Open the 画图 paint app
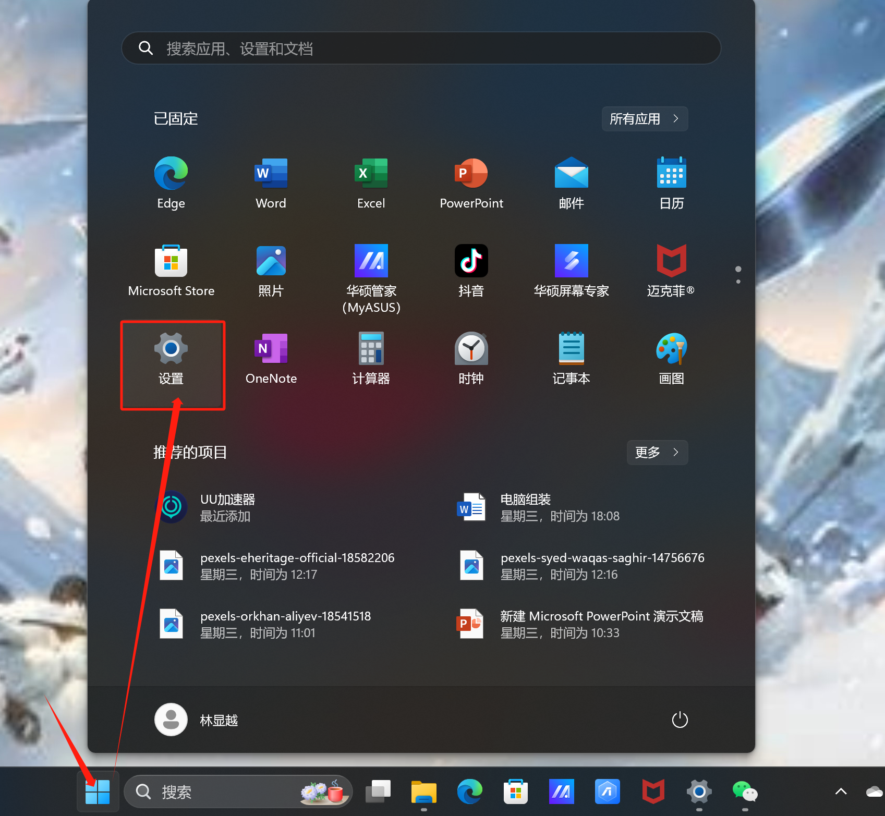The width and height of the screenshot is (885, 816). pos(671,358)
